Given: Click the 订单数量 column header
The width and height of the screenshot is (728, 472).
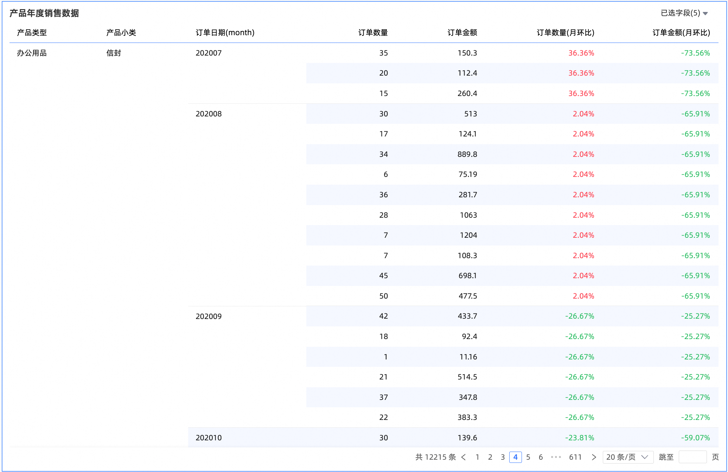Looking at the screenshot, I should [x=373, y=33].
